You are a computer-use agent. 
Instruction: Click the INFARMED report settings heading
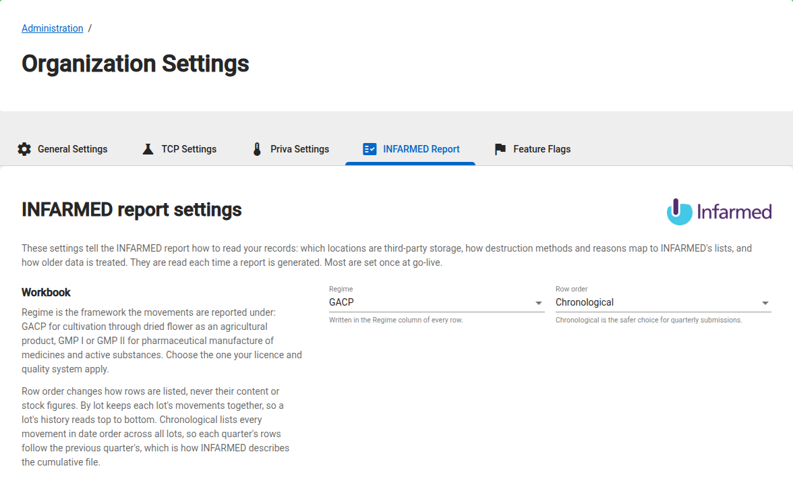131,209
